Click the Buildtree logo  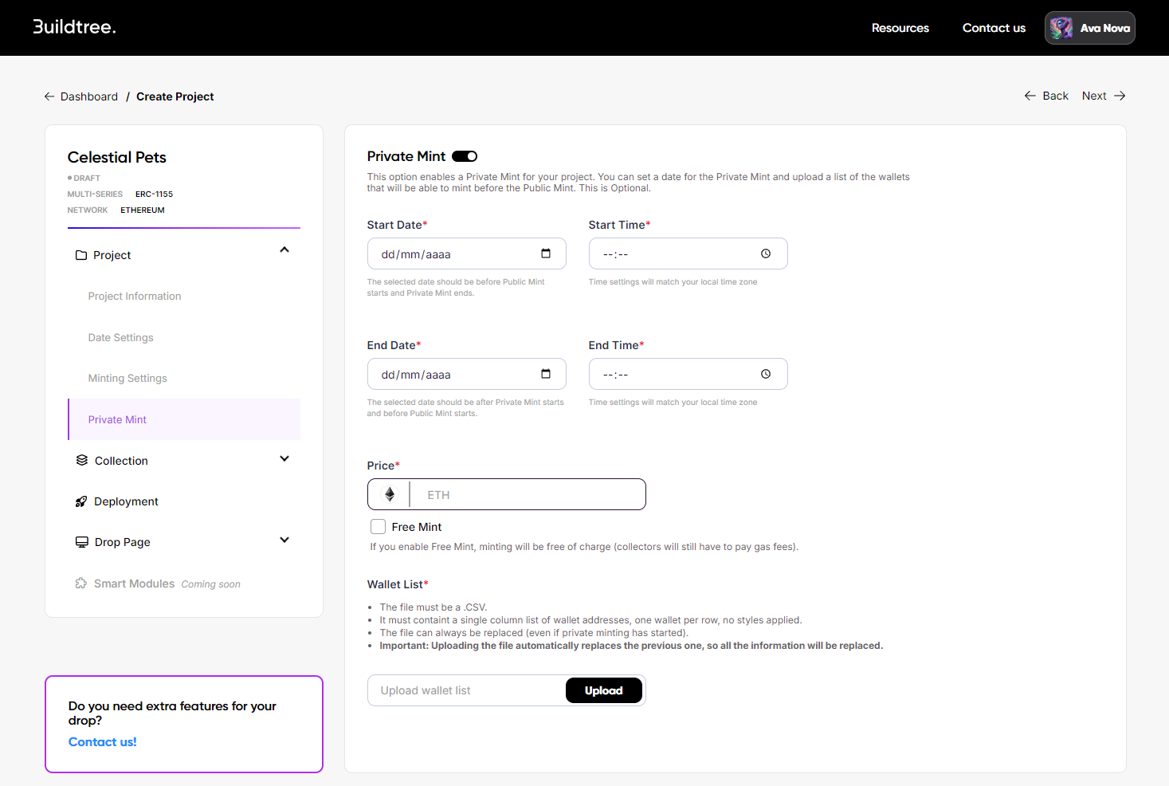tap(74, 27)
